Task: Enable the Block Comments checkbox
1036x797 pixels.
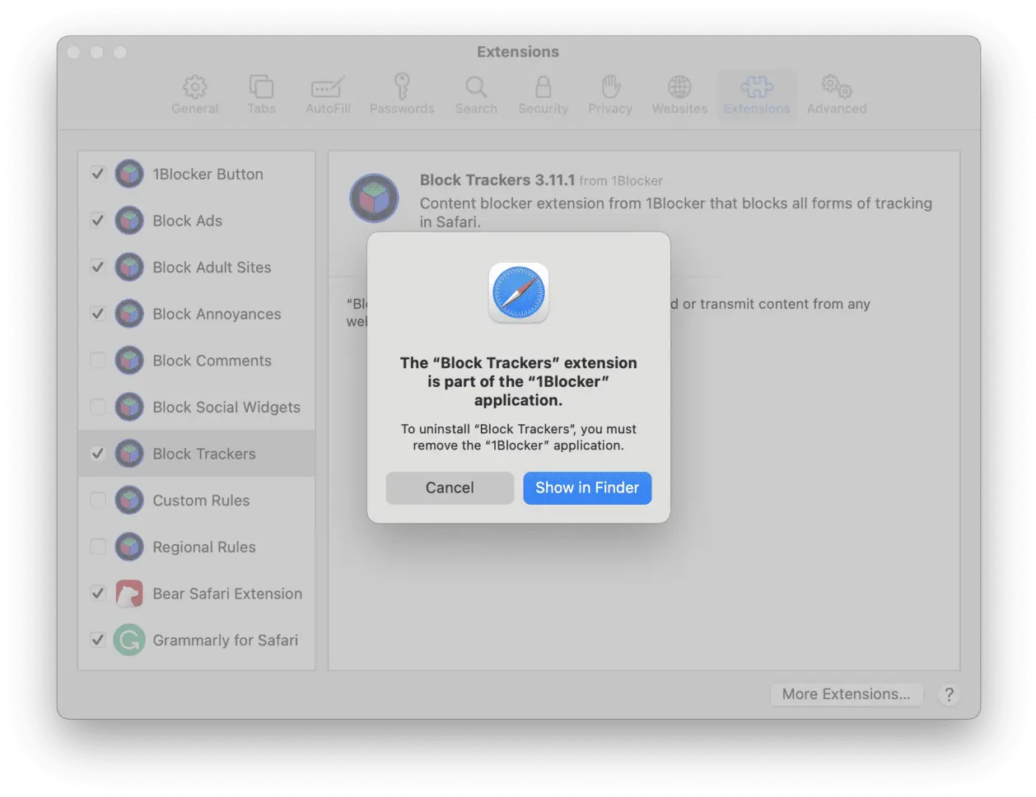Action: pos(98,361)
